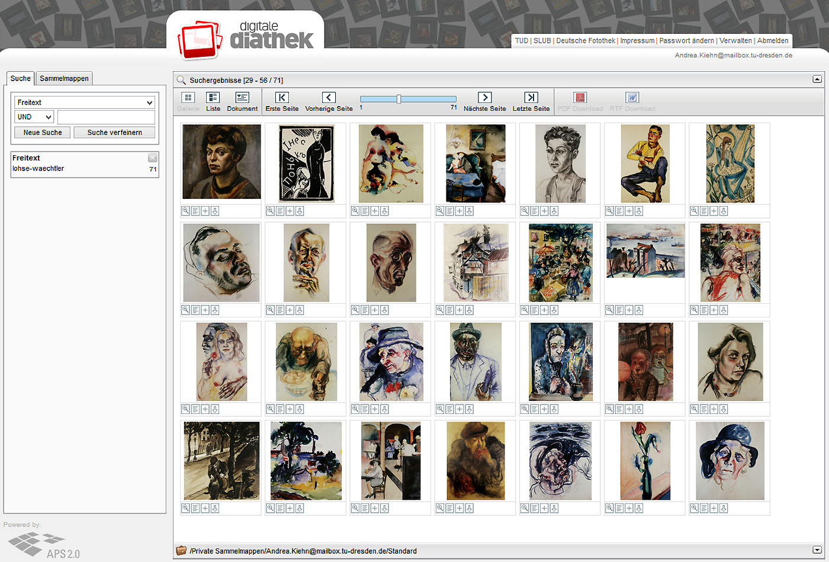Click details icon under black-and-white woodcut print
This screenshot has width=829, height=562.
[280, 211]
